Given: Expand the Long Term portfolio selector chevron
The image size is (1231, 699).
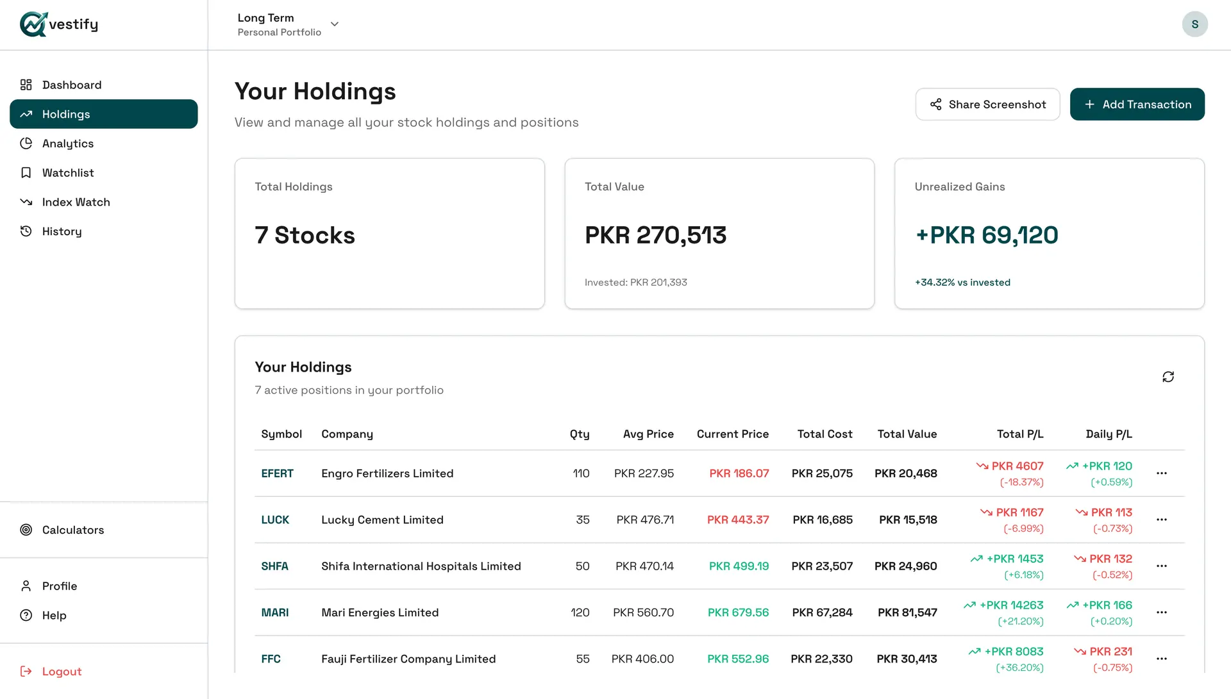Looking at the screenshot, I should [x=335, y=24].
